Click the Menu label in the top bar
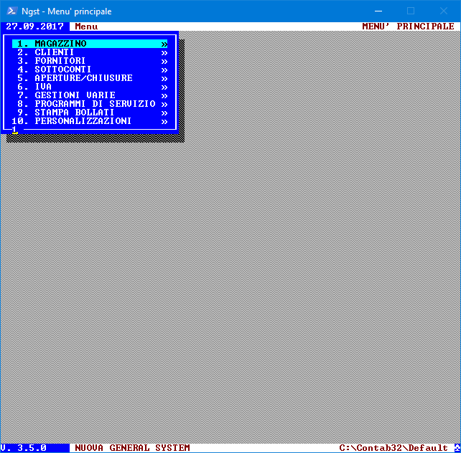This screenshot has width=461, height=453. coord(86,27)
